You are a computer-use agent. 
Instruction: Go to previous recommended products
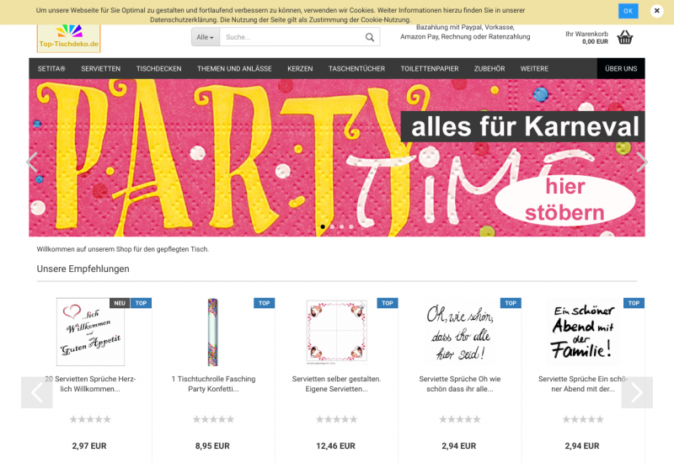point(37,392)
